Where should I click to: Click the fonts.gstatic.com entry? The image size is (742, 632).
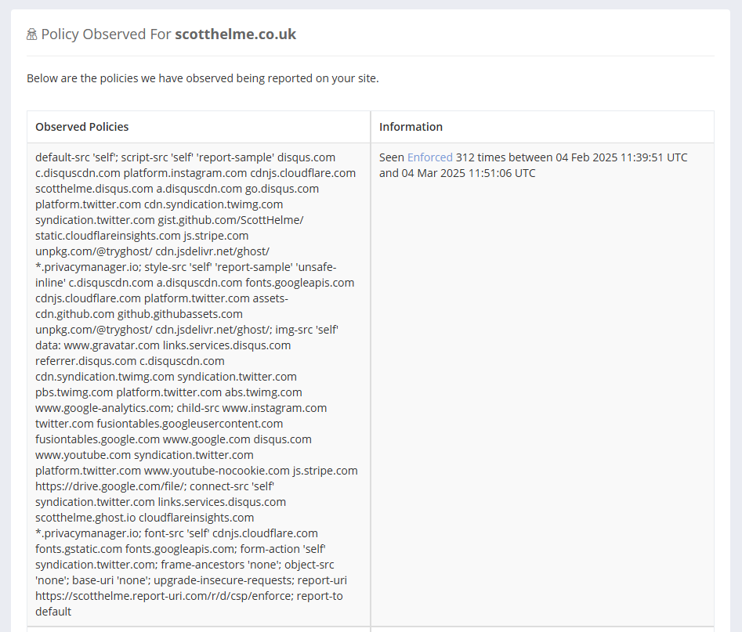point(78,549)
